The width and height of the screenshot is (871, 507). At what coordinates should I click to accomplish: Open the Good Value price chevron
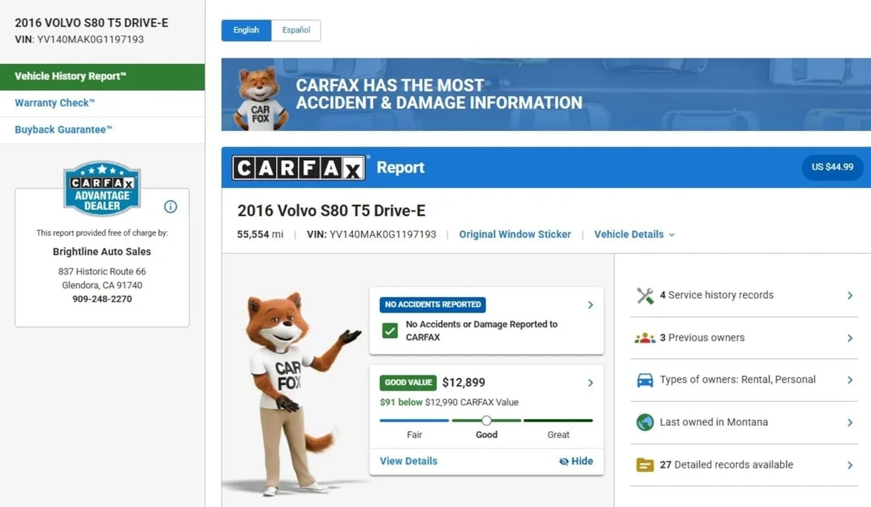pos(591,383)
